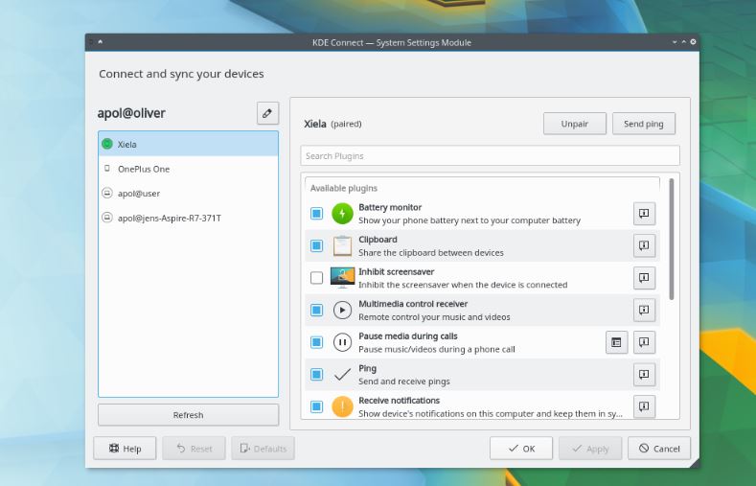Click the apol@oliver device name heading
This screenshot has height=486, width=756.
(131, 113)
